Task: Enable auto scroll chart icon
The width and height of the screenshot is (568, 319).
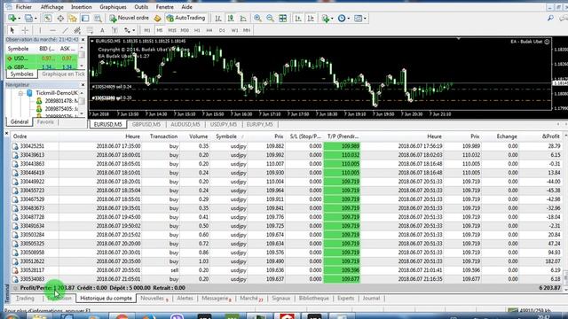Action: click(298, 18)
